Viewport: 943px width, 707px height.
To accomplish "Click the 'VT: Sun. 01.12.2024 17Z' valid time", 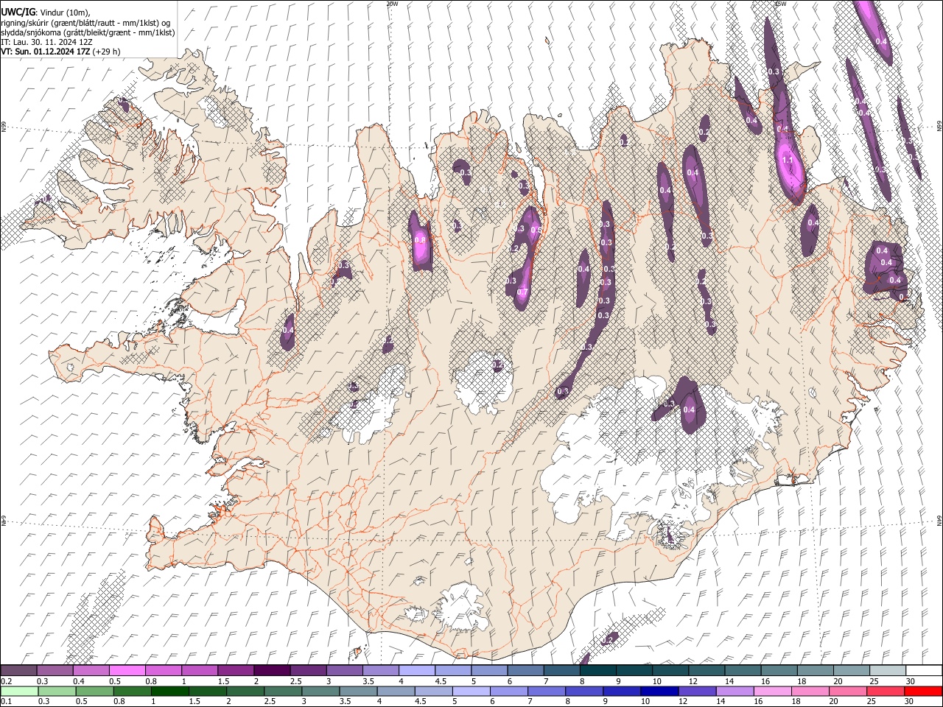I will [x=46, y=52].
